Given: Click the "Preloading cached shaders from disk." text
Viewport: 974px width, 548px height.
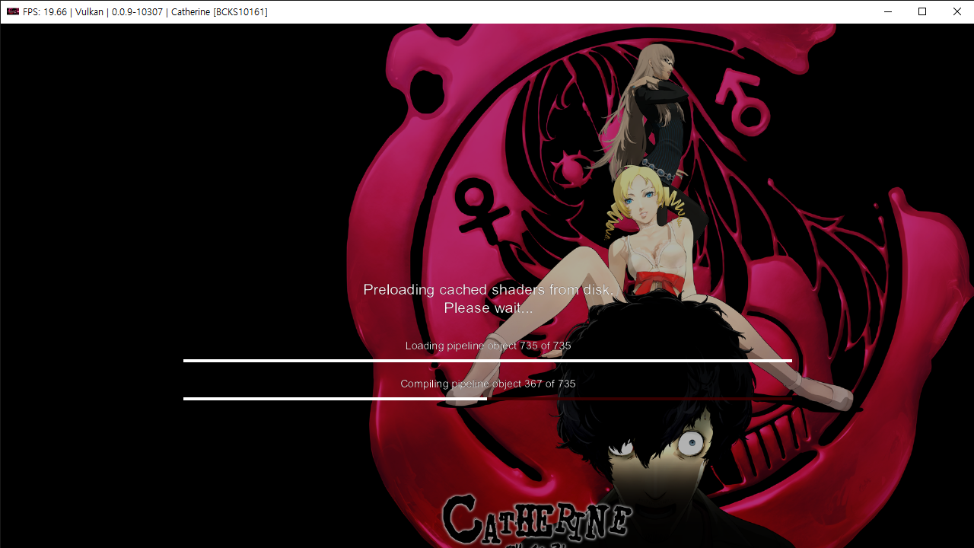Looking at the screenshot, I should point(488,290).
